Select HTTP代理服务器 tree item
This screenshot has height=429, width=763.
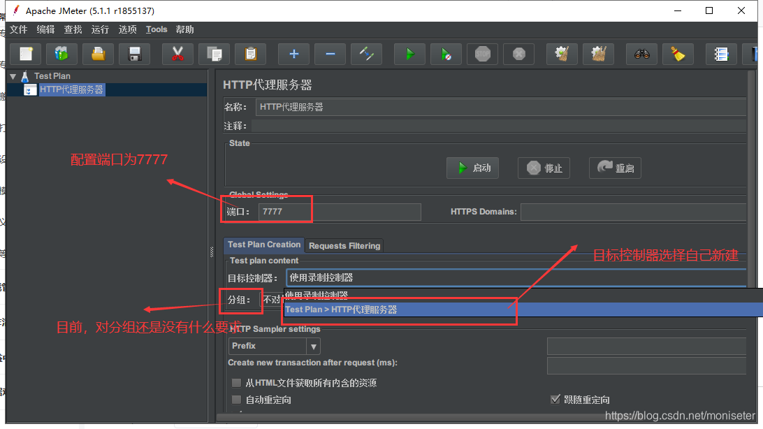(x=71, y=89)
